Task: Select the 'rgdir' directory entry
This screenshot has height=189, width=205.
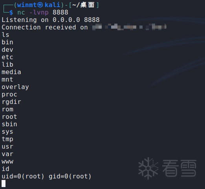Action: click(x=11, y=102)
